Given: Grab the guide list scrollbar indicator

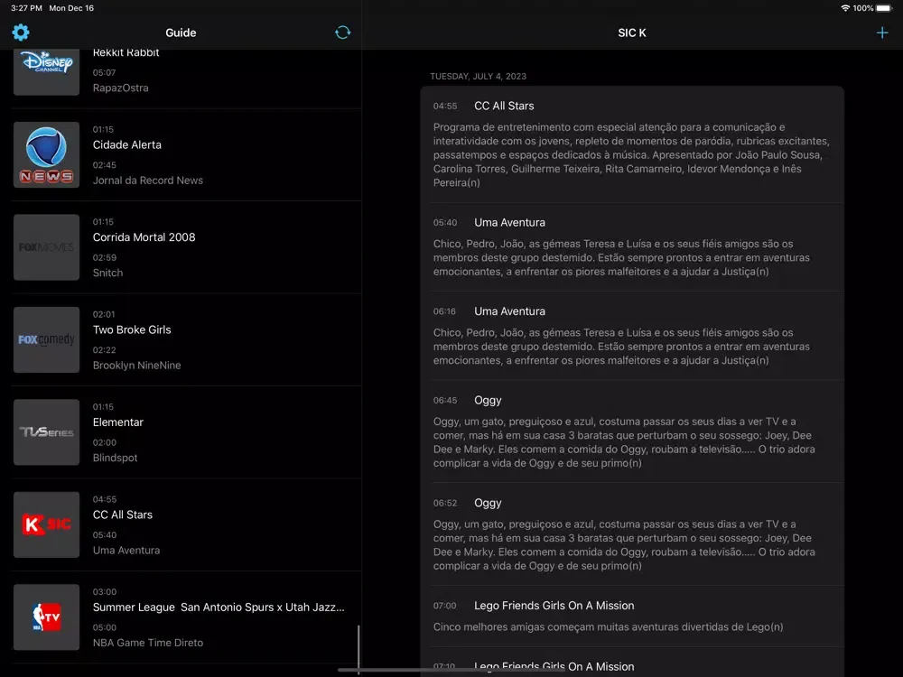Looking at the screenshot, I should tap(358, 649).
